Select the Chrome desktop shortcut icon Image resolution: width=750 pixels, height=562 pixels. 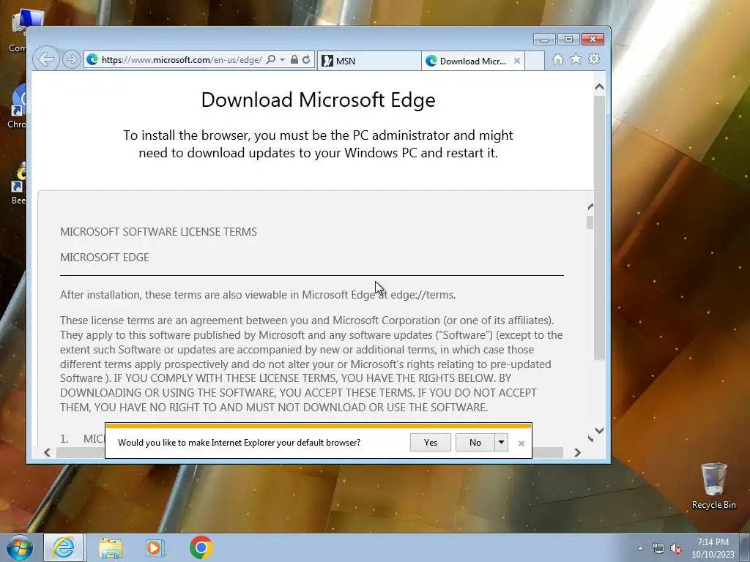tap(17, 106)
